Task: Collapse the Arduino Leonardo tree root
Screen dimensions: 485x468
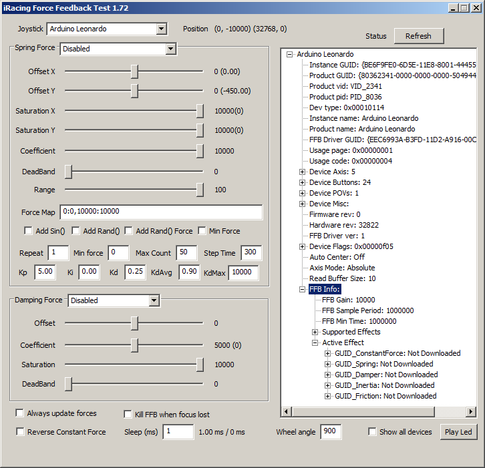Action: (x=289, y=54)
